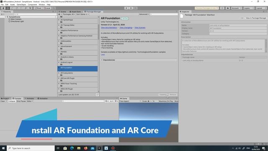
Task: Toggle Collapse in the Console
Action: pos(12,101)
